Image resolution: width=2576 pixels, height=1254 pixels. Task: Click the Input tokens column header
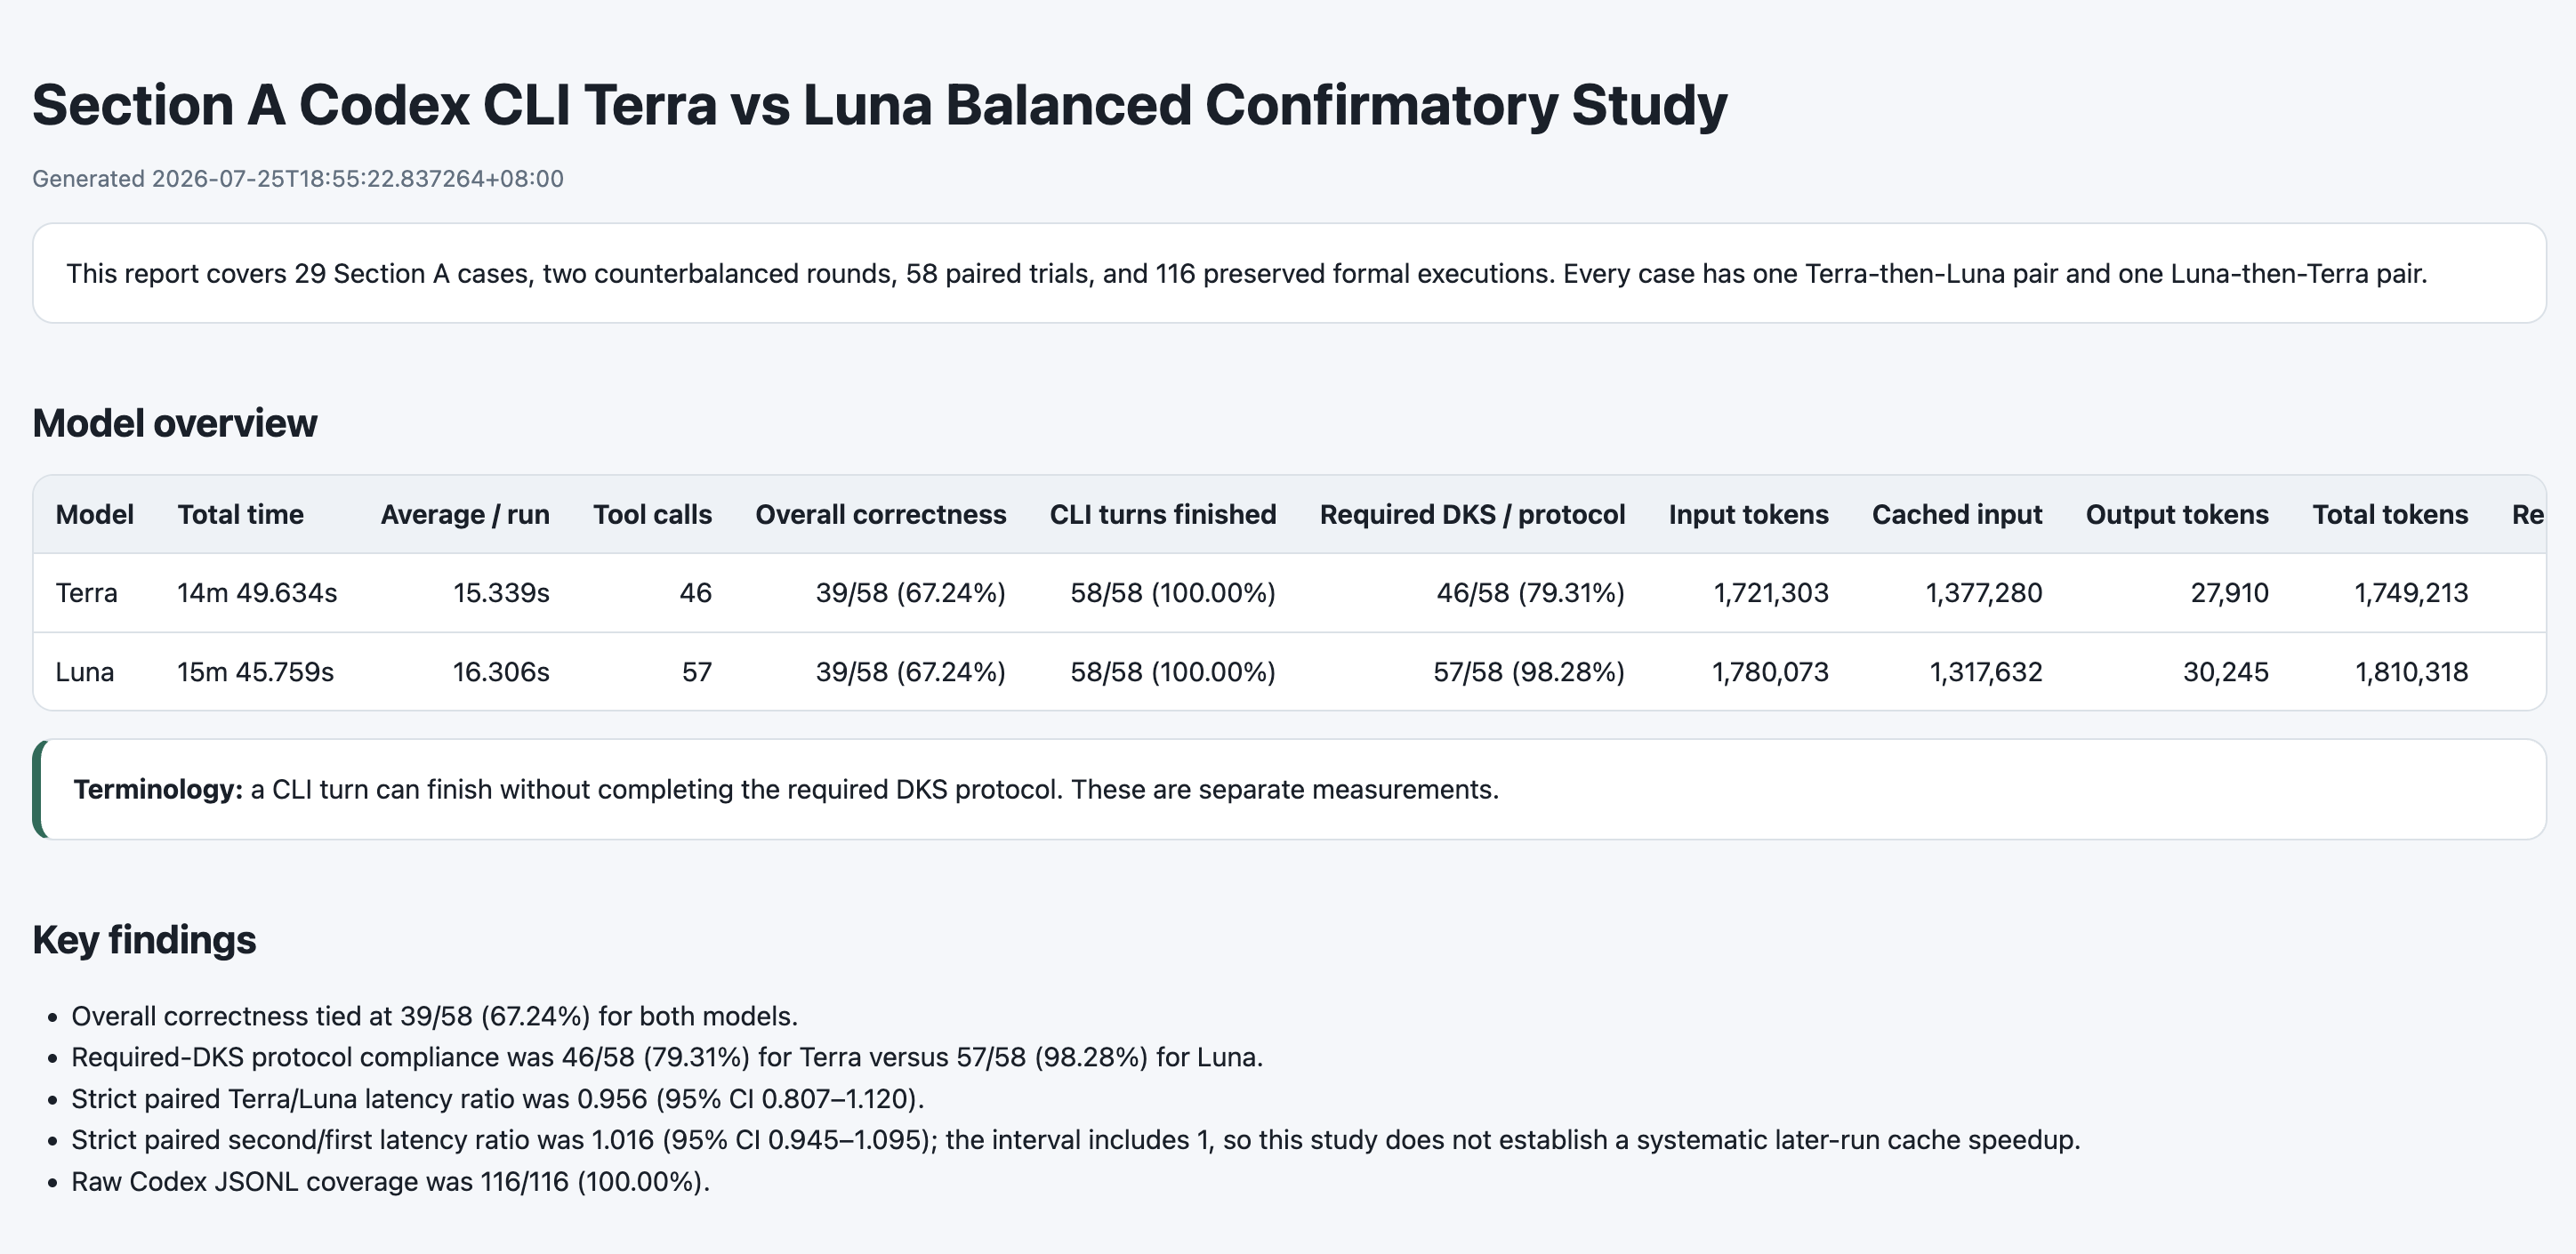(x=1748, y=514)
